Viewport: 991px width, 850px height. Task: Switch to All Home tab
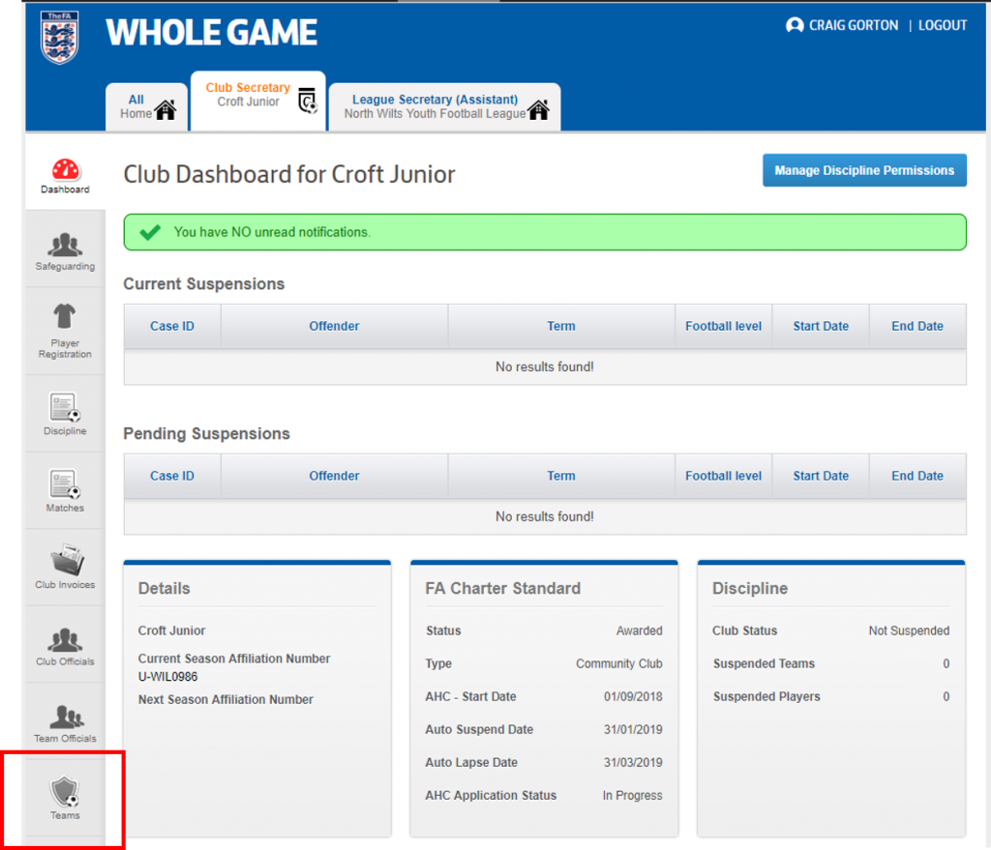coord(147,106)
